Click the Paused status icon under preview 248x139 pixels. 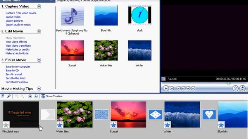click(x=164, y=79)
